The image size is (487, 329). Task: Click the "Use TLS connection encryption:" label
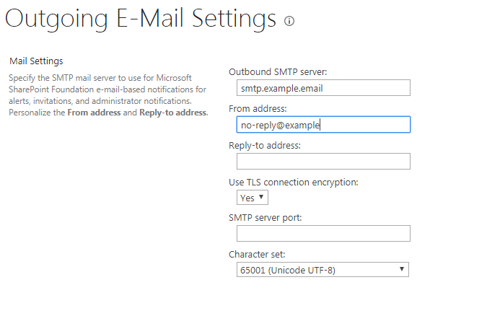click(293, 182)
